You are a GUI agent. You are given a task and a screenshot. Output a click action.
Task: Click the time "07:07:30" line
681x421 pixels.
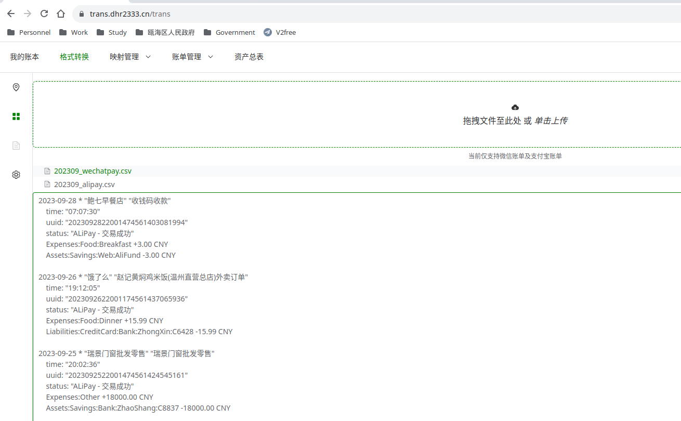(73, 212)
